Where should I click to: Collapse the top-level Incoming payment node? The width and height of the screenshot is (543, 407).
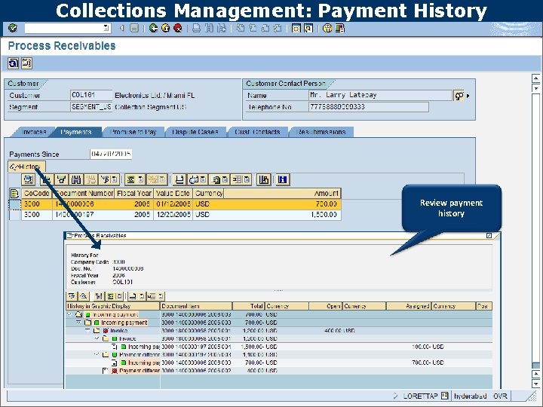click(69, 314)
